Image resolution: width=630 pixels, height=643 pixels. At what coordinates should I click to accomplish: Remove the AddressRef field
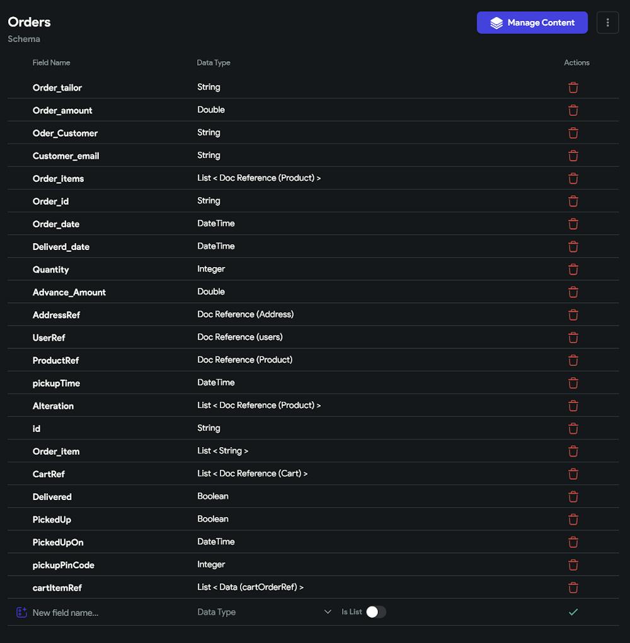[x=573, y=315]
